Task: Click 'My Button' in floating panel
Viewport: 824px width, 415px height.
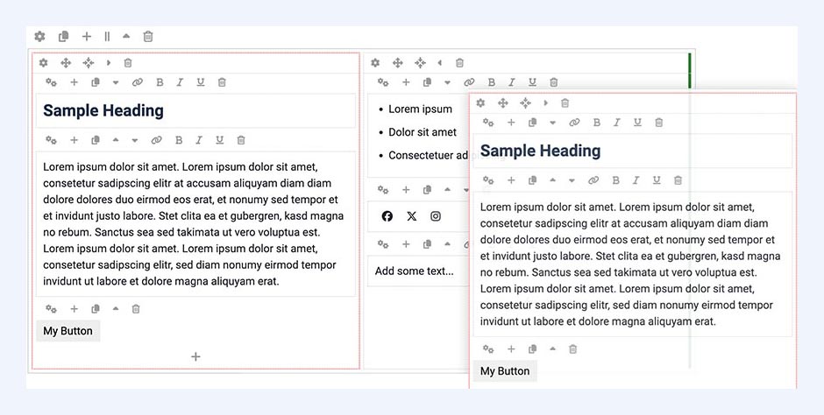Action: click(x=505, y=371)
